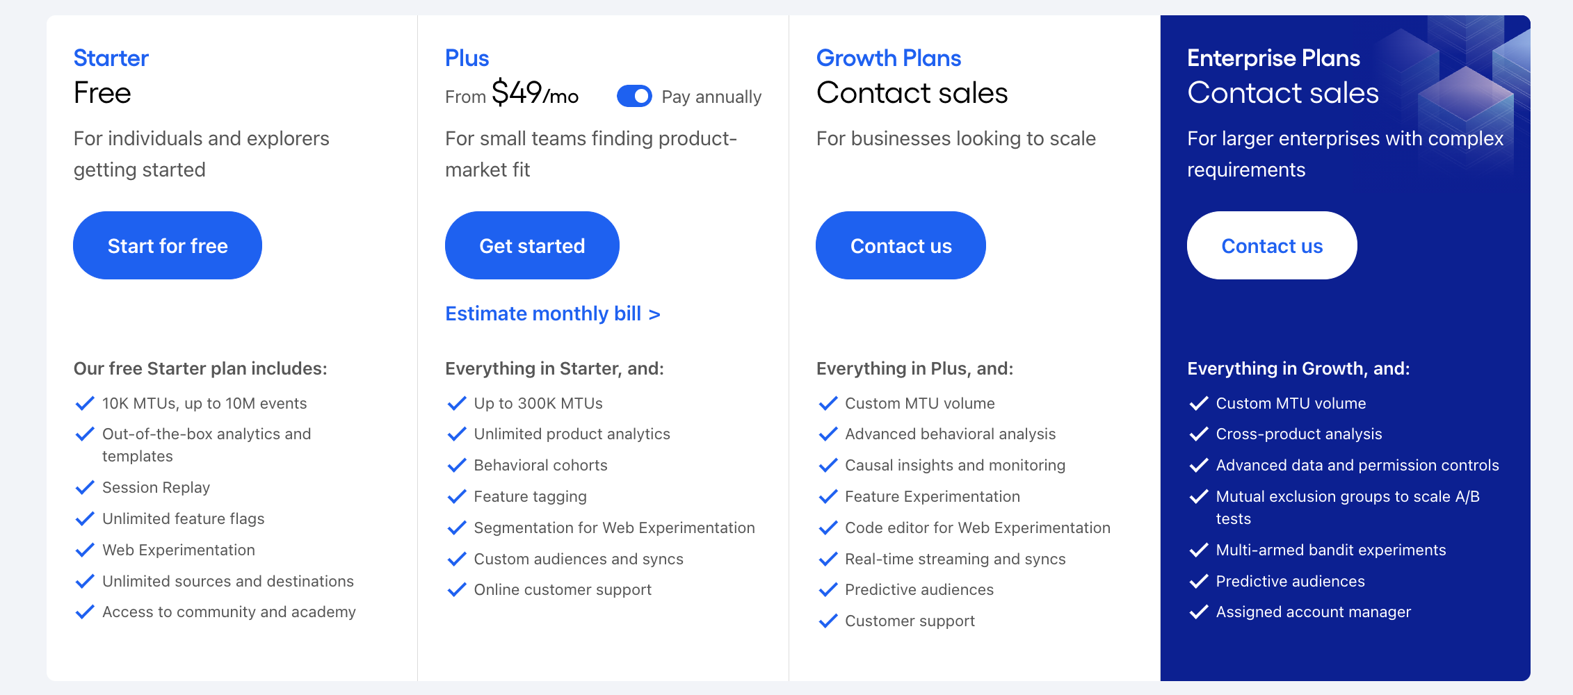1573x695 pixels.
Task: Click checkmark next to Feature Experimentation
Action: tap(828, 497)
